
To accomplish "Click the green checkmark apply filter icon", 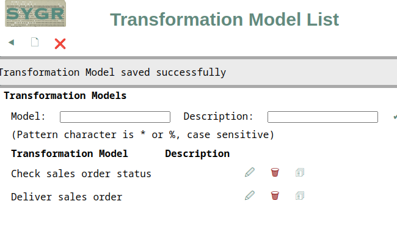I will pos(395,117).
